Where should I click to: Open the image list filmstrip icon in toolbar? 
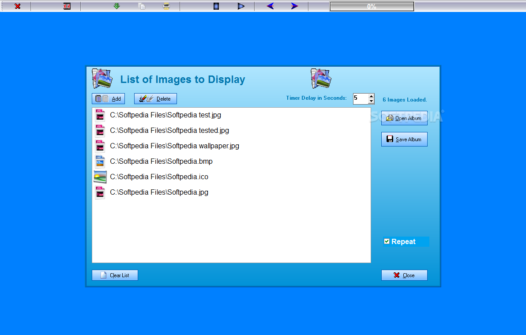point(67,6)
